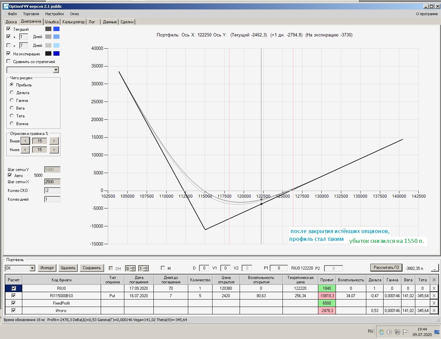
Task: Increase the Ниже percent with right arrow
Action: coord(54,149)
